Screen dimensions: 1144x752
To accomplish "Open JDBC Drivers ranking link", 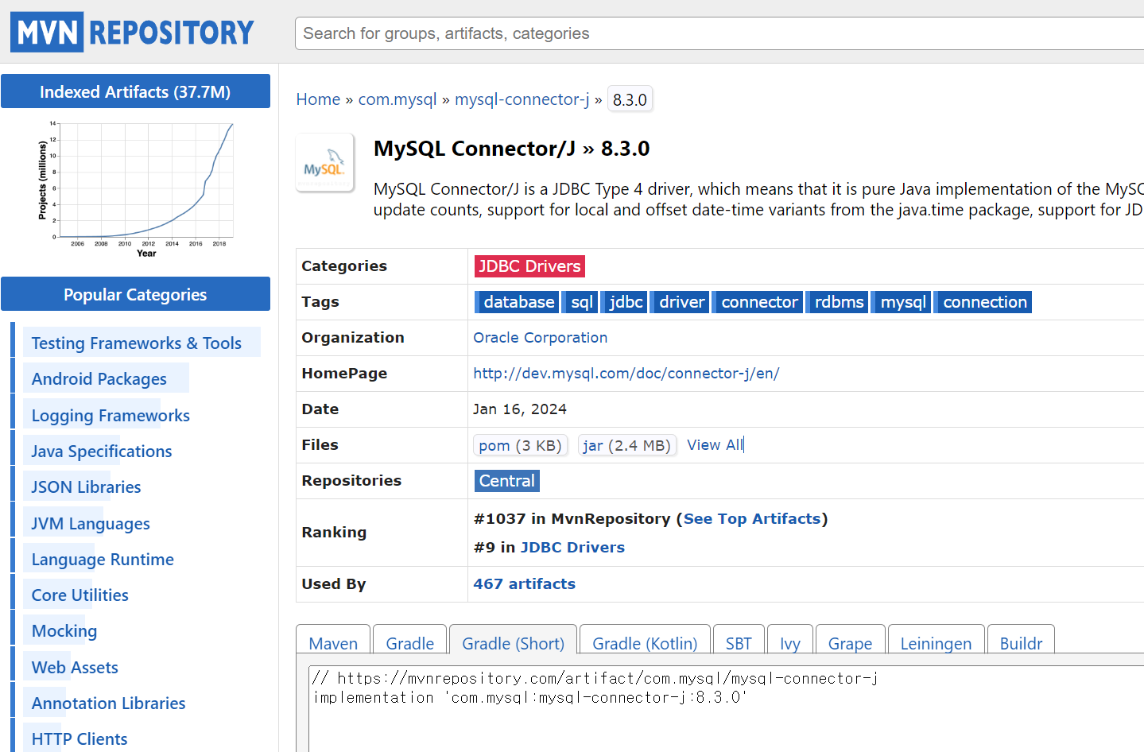I will (572, 548).
